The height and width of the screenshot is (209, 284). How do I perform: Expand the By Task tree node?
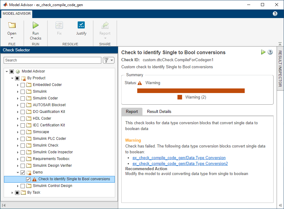pyautogui.click(x=12, y=192)
